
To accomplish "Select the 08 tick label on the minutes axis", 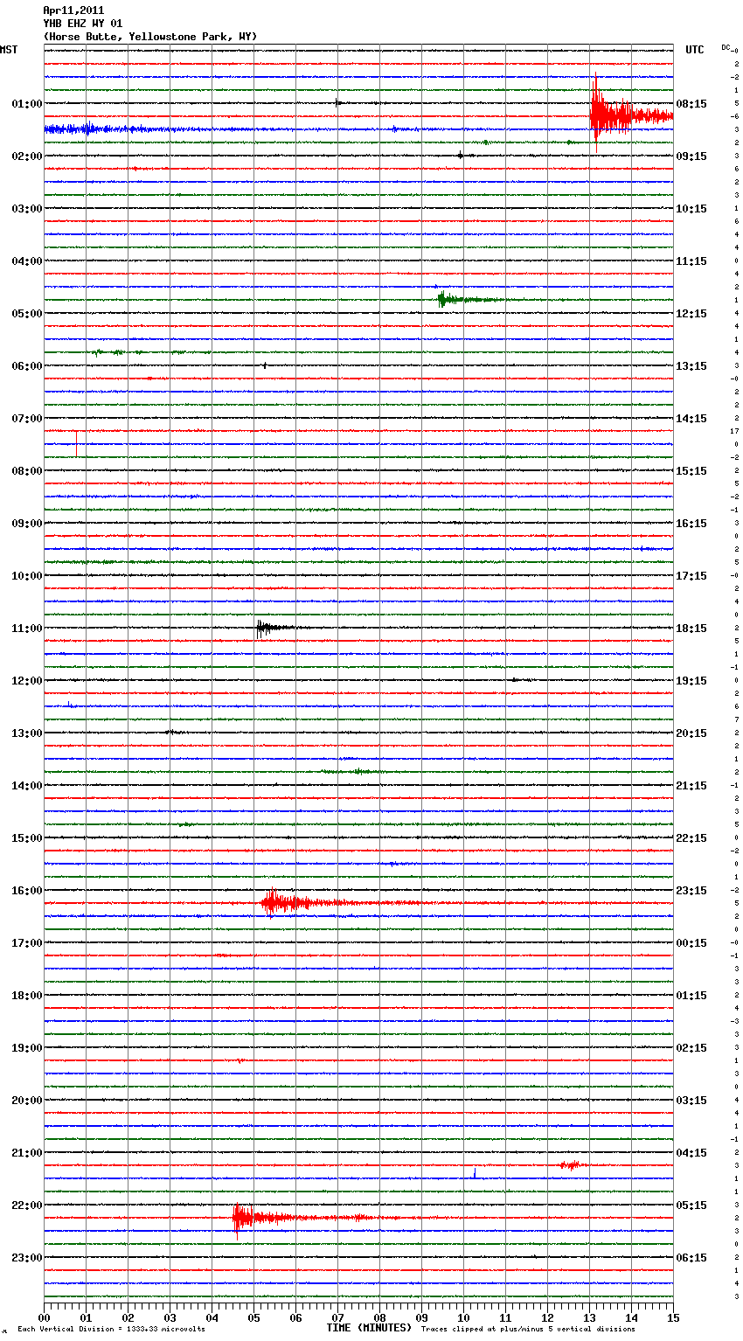I will coord(379,1317).
